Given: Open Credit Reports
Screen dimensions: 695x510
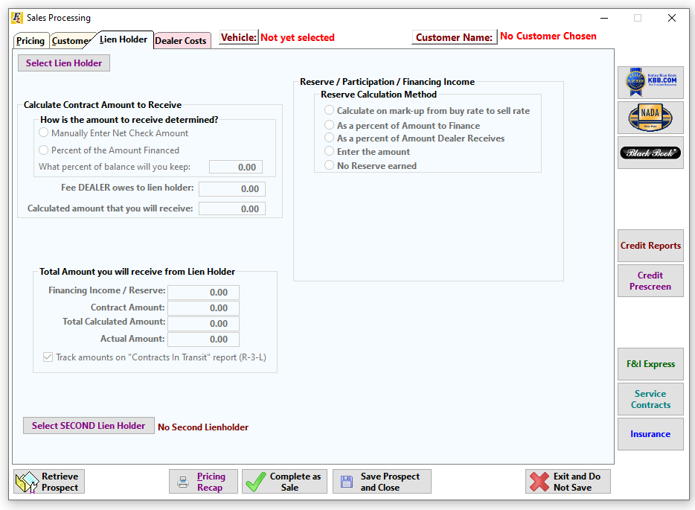Looking at the screenshot, I should [x=650, y=246].
